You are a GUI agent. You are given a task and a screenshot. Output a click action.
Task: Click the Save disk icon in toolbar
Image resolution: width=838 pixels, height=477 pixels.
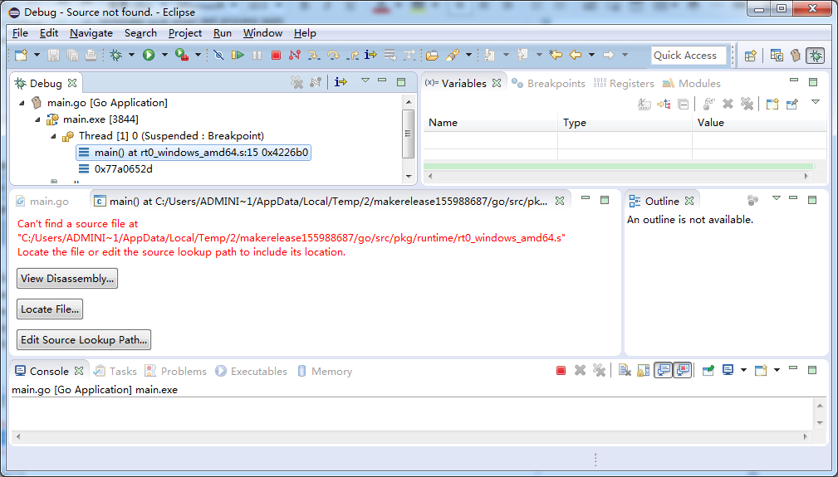coord(53,55)
